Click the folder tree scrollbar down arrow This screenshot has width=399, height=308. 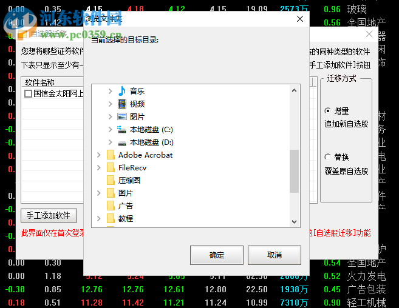tap(294, 221)
